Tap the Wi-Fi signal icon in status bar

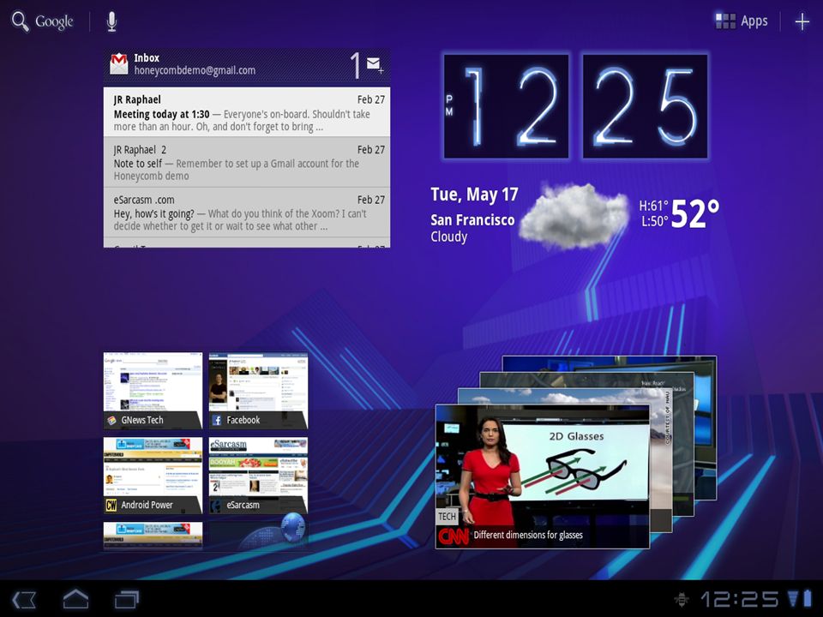[792, 598]
